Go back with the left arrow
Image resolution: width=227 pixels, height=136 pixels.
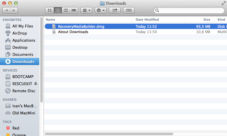tap(6, 10)
